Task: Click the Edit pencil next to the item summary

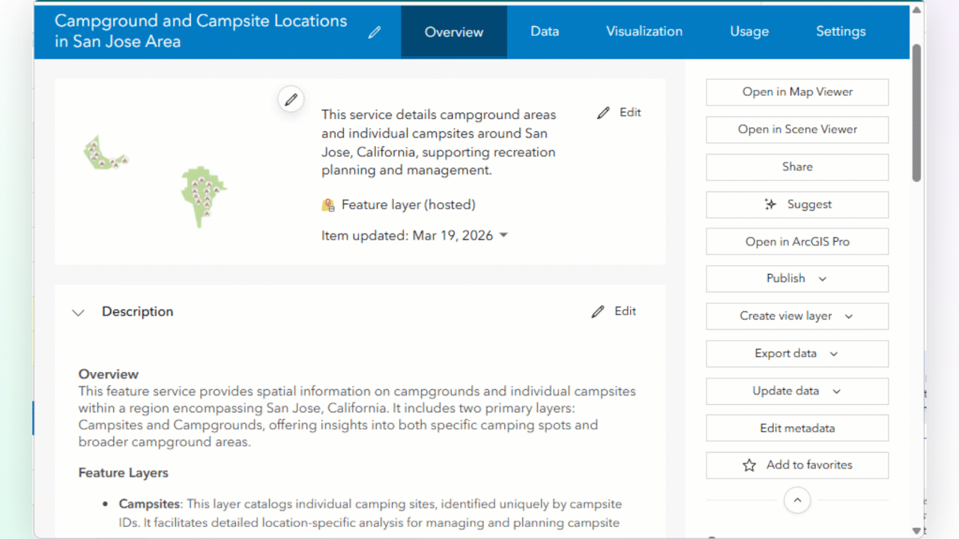Action: [604, 112]
